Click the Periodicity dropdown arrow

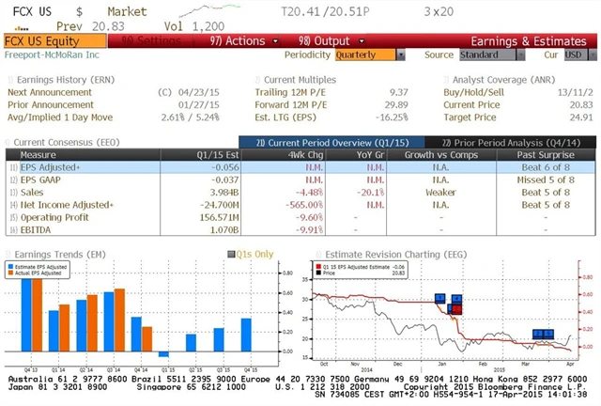pyautogui.click(x=401, y=55)
